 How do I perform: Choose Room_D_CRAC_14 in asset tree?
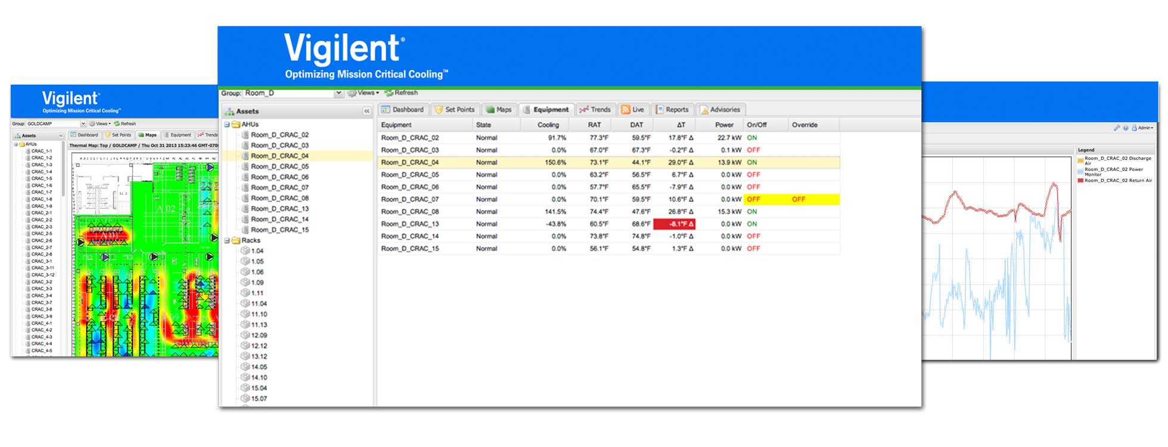pos(279,219)
